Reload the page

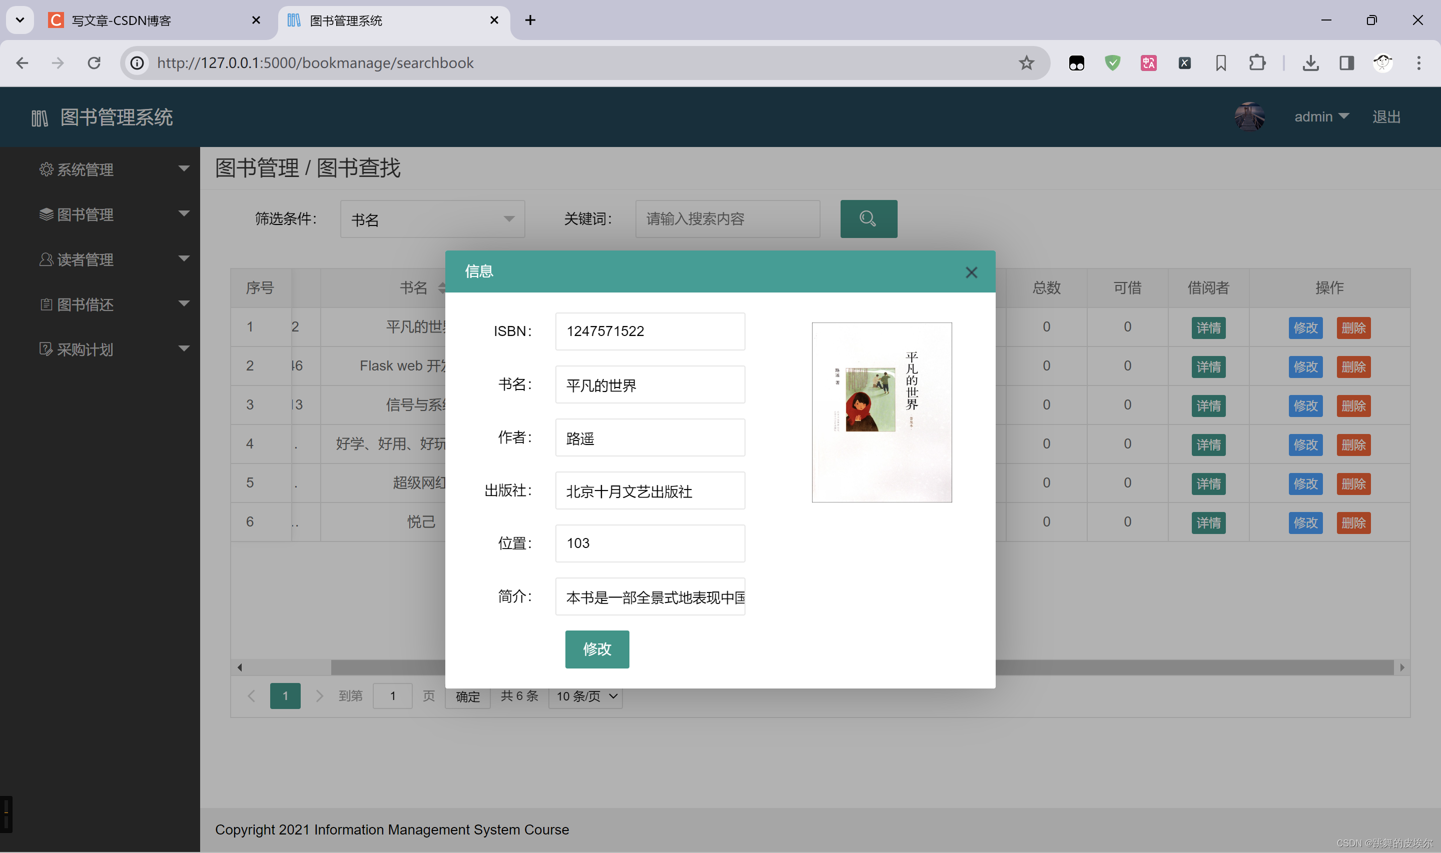94,62
